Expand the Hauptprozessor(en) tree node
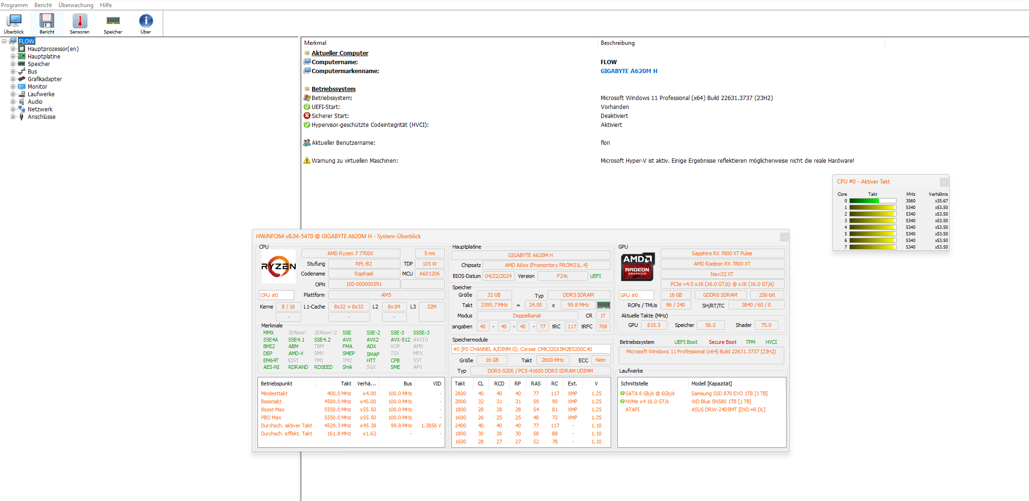Viewport: 1029px width, 501px height. 13,49
